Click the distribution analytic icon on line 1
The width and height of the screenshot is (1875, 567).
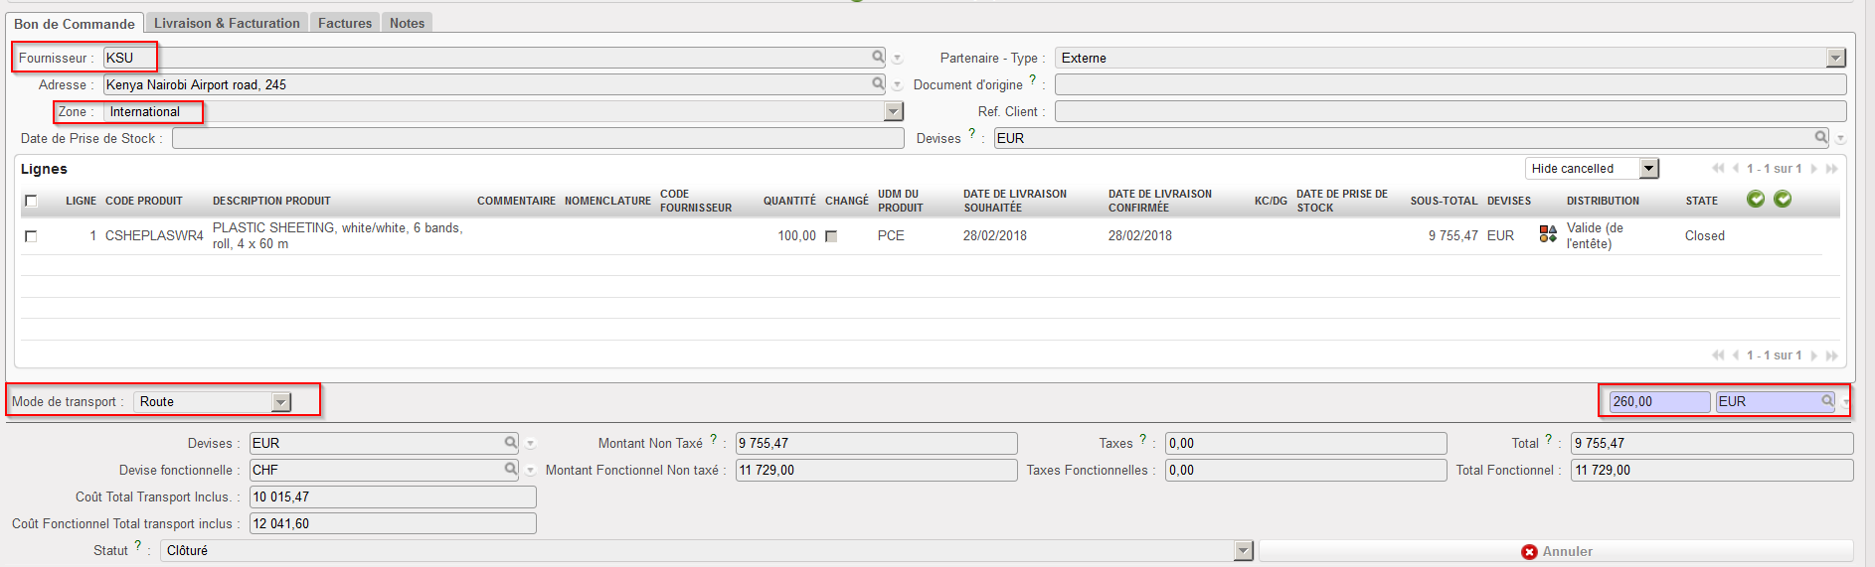tap(1548, 234)
